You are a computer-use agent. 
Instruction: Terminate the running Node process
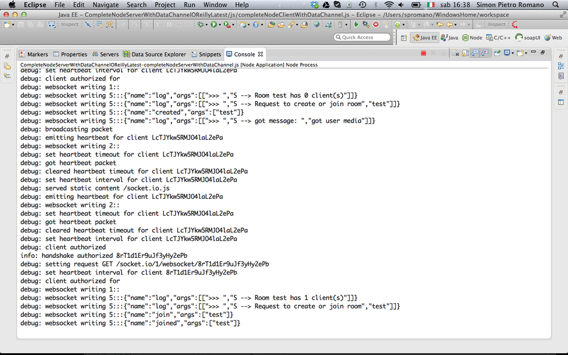(424, 53)
